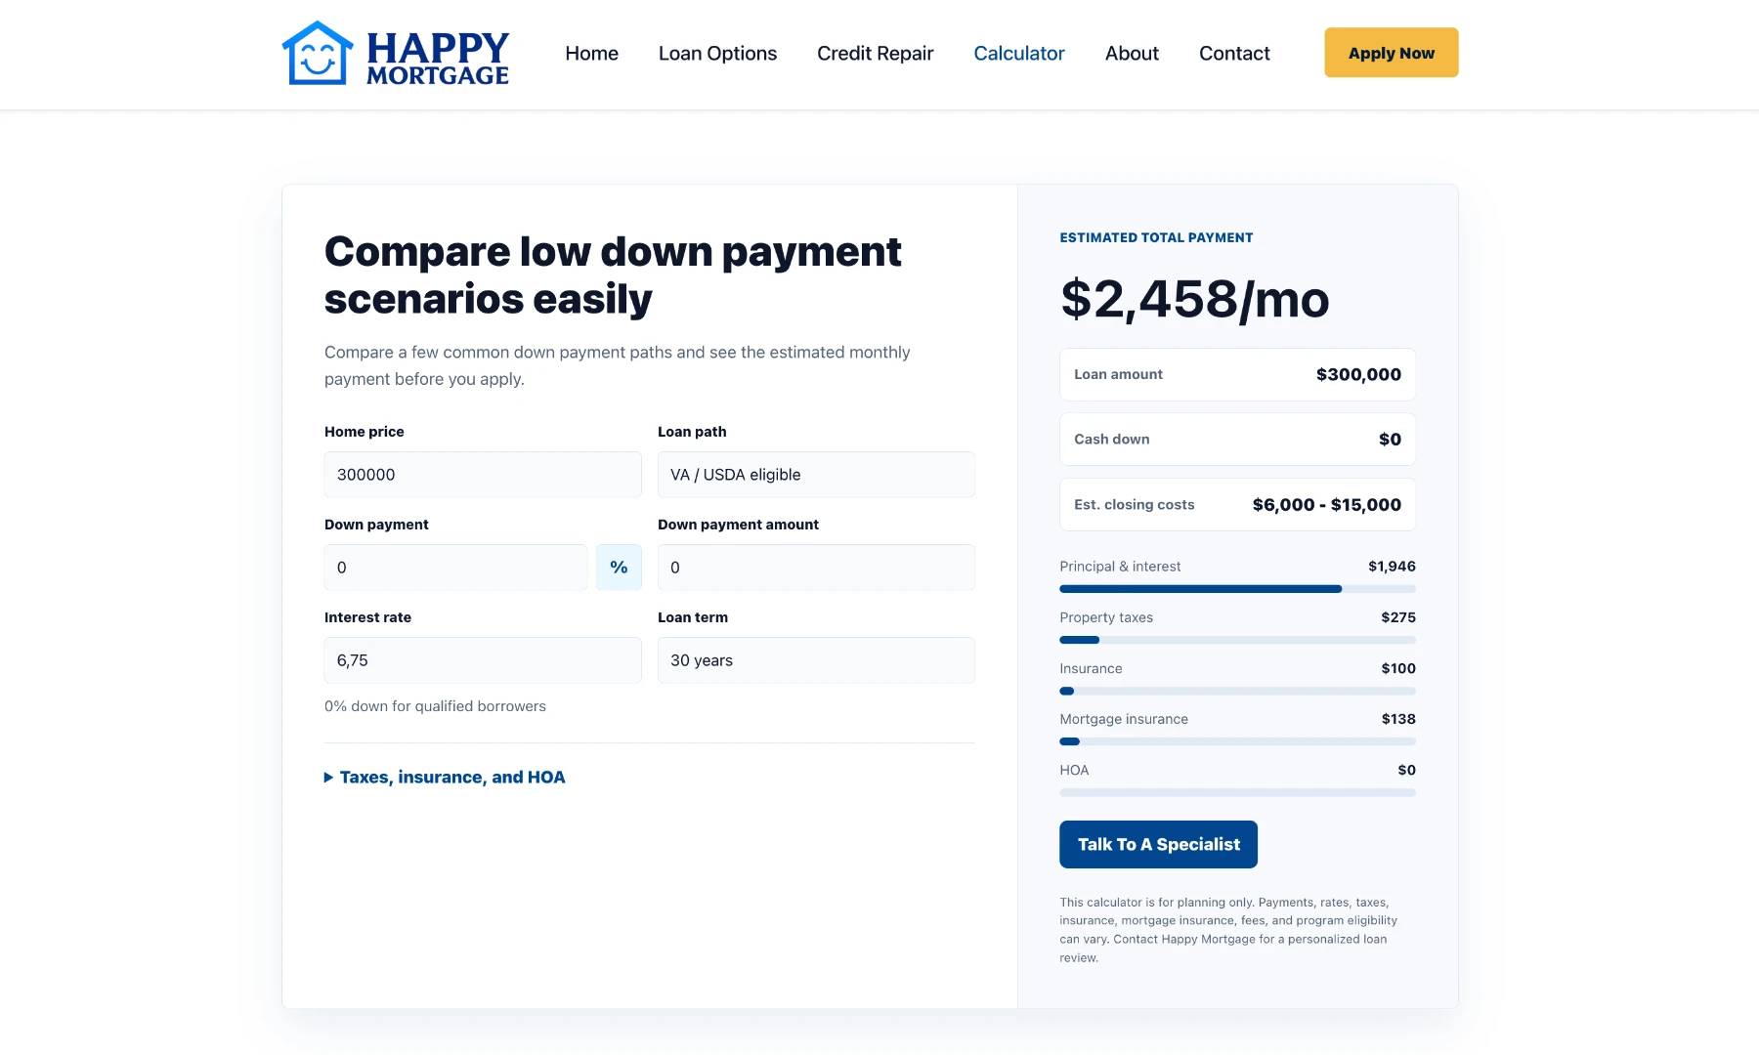Open the Loan term dropdown
The image size is (1759, 1055).
click(816, 660)
